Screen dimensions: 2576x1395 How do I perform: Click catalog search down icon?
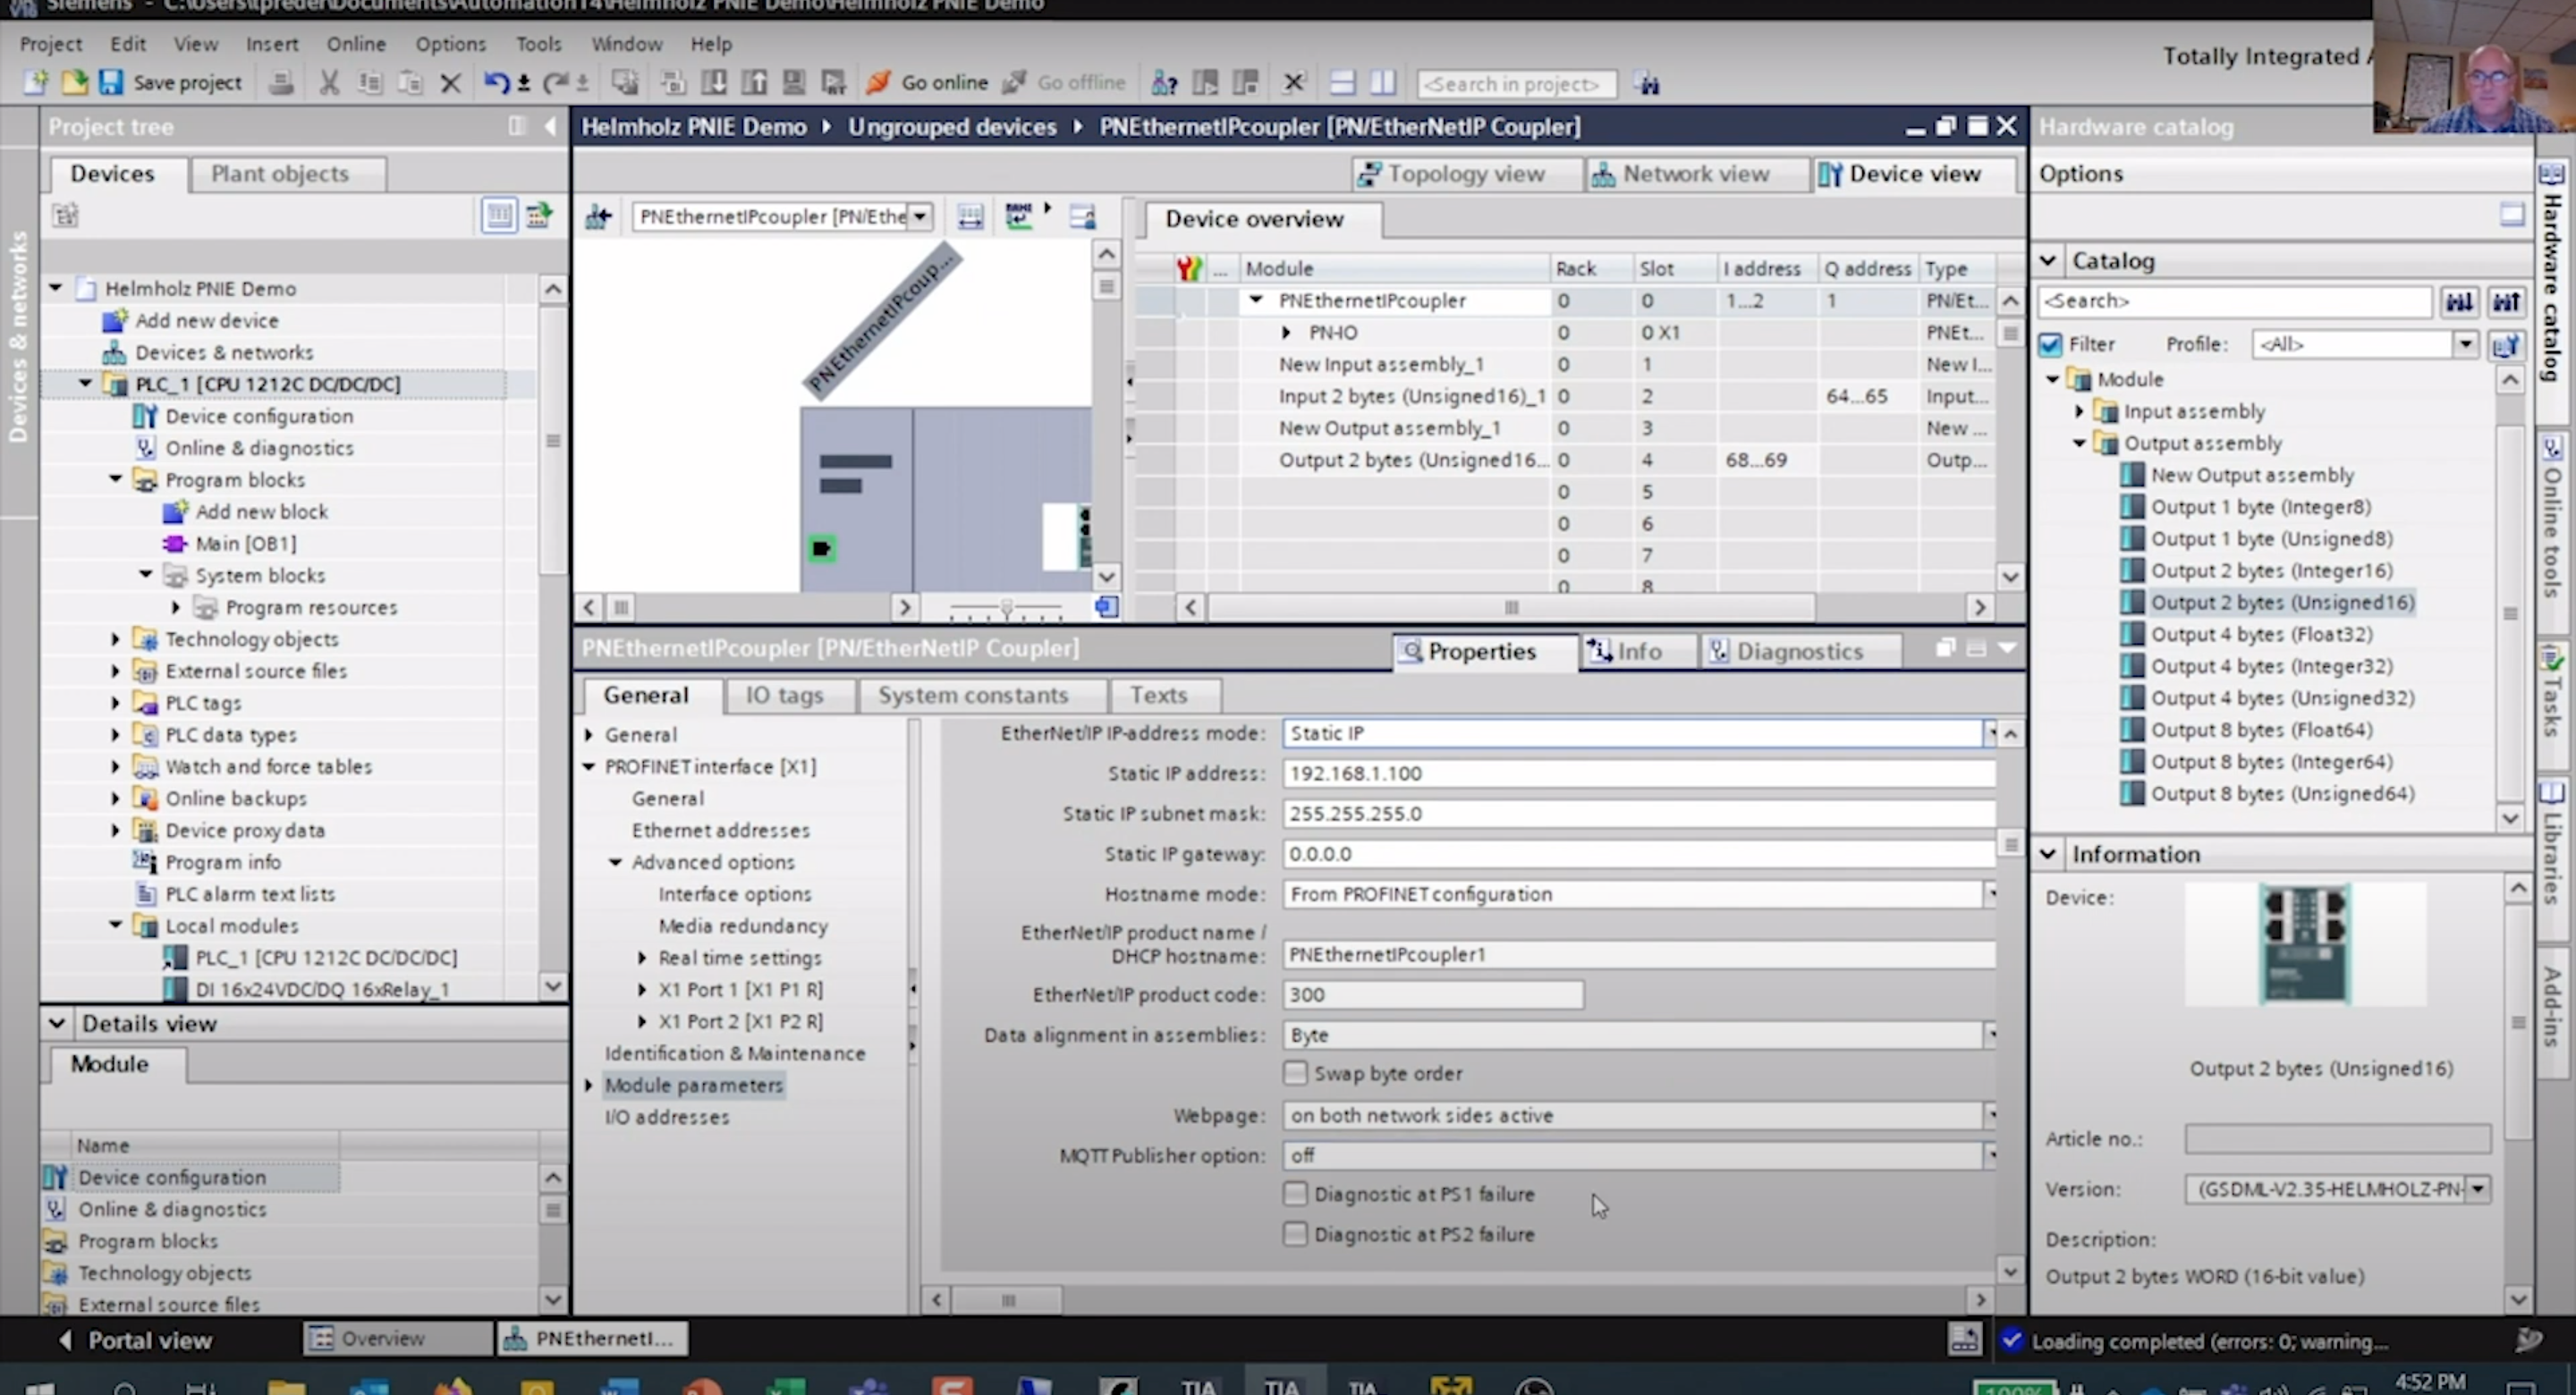pyautogui.click(x=2459, y=301)
